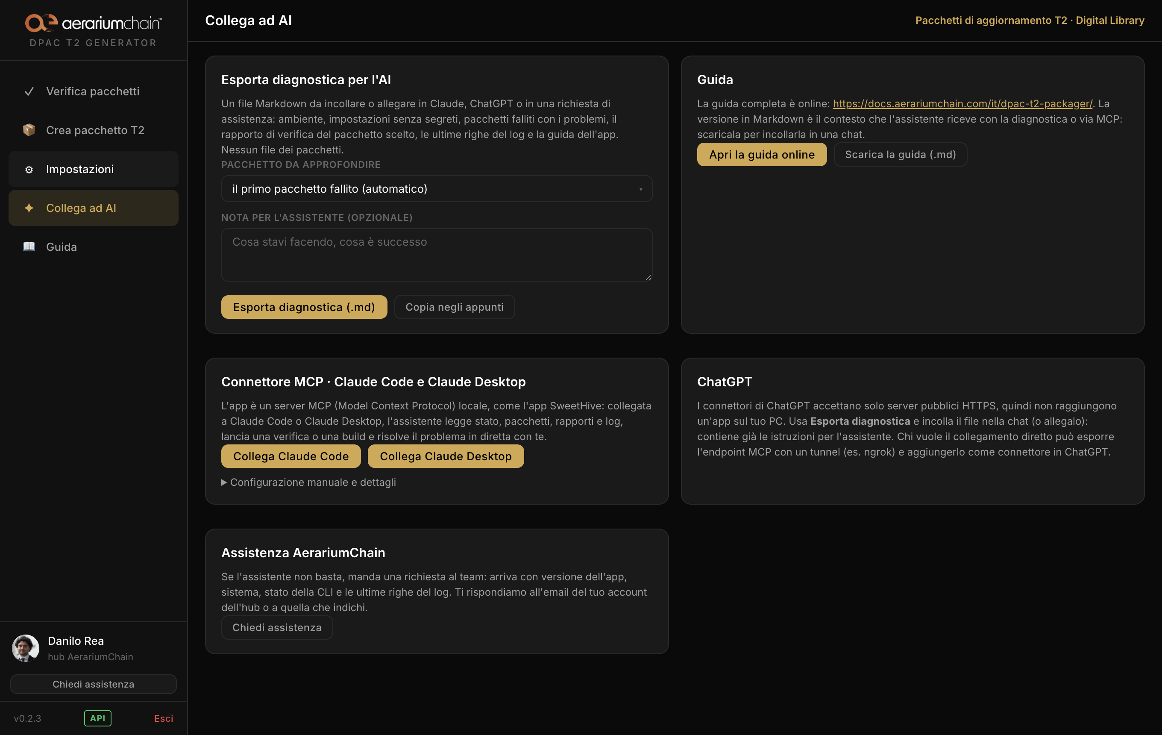Click Collega Claude Desktop button

pos(446,456)
